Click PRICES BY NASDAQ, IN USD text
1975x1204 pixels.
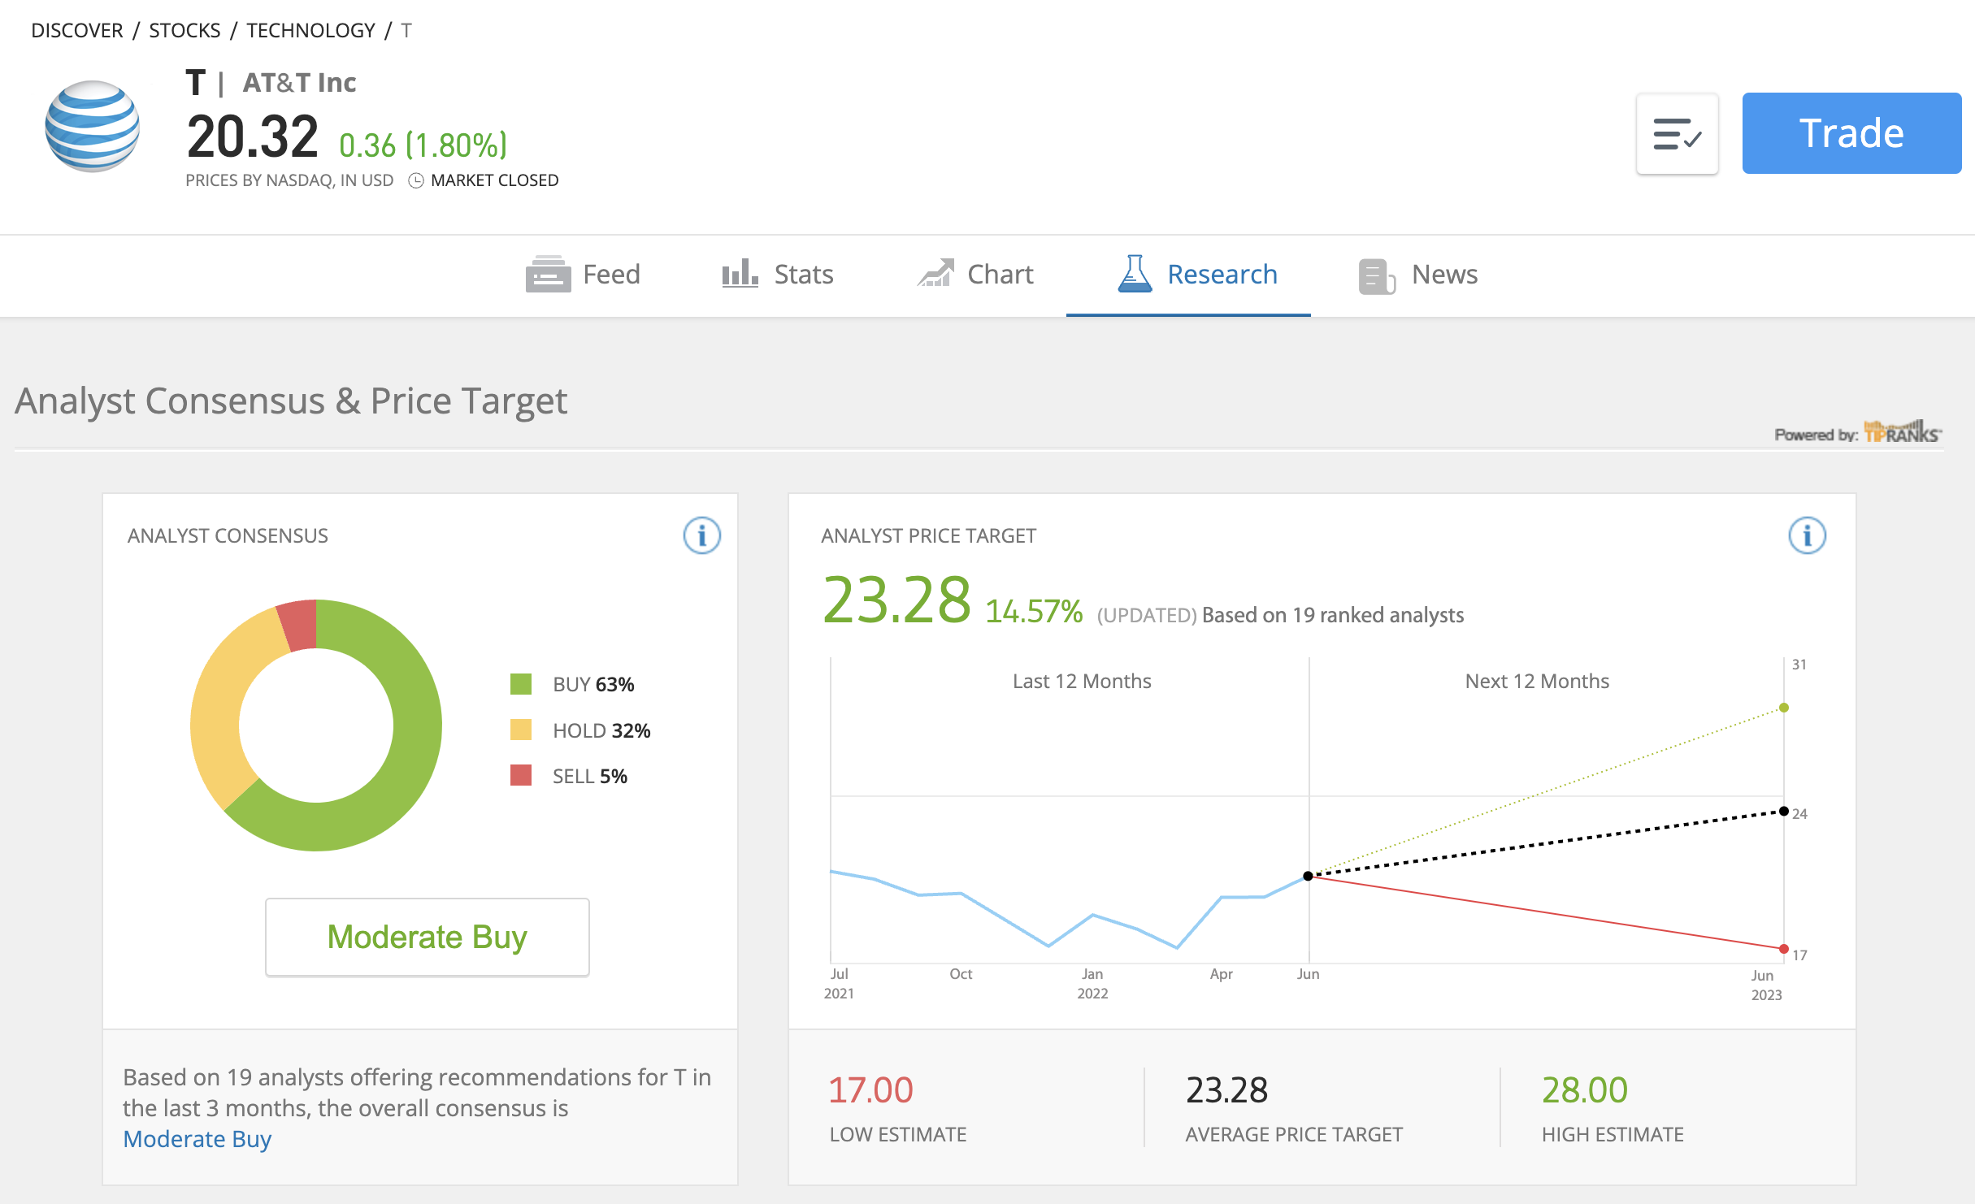point(289,180)
